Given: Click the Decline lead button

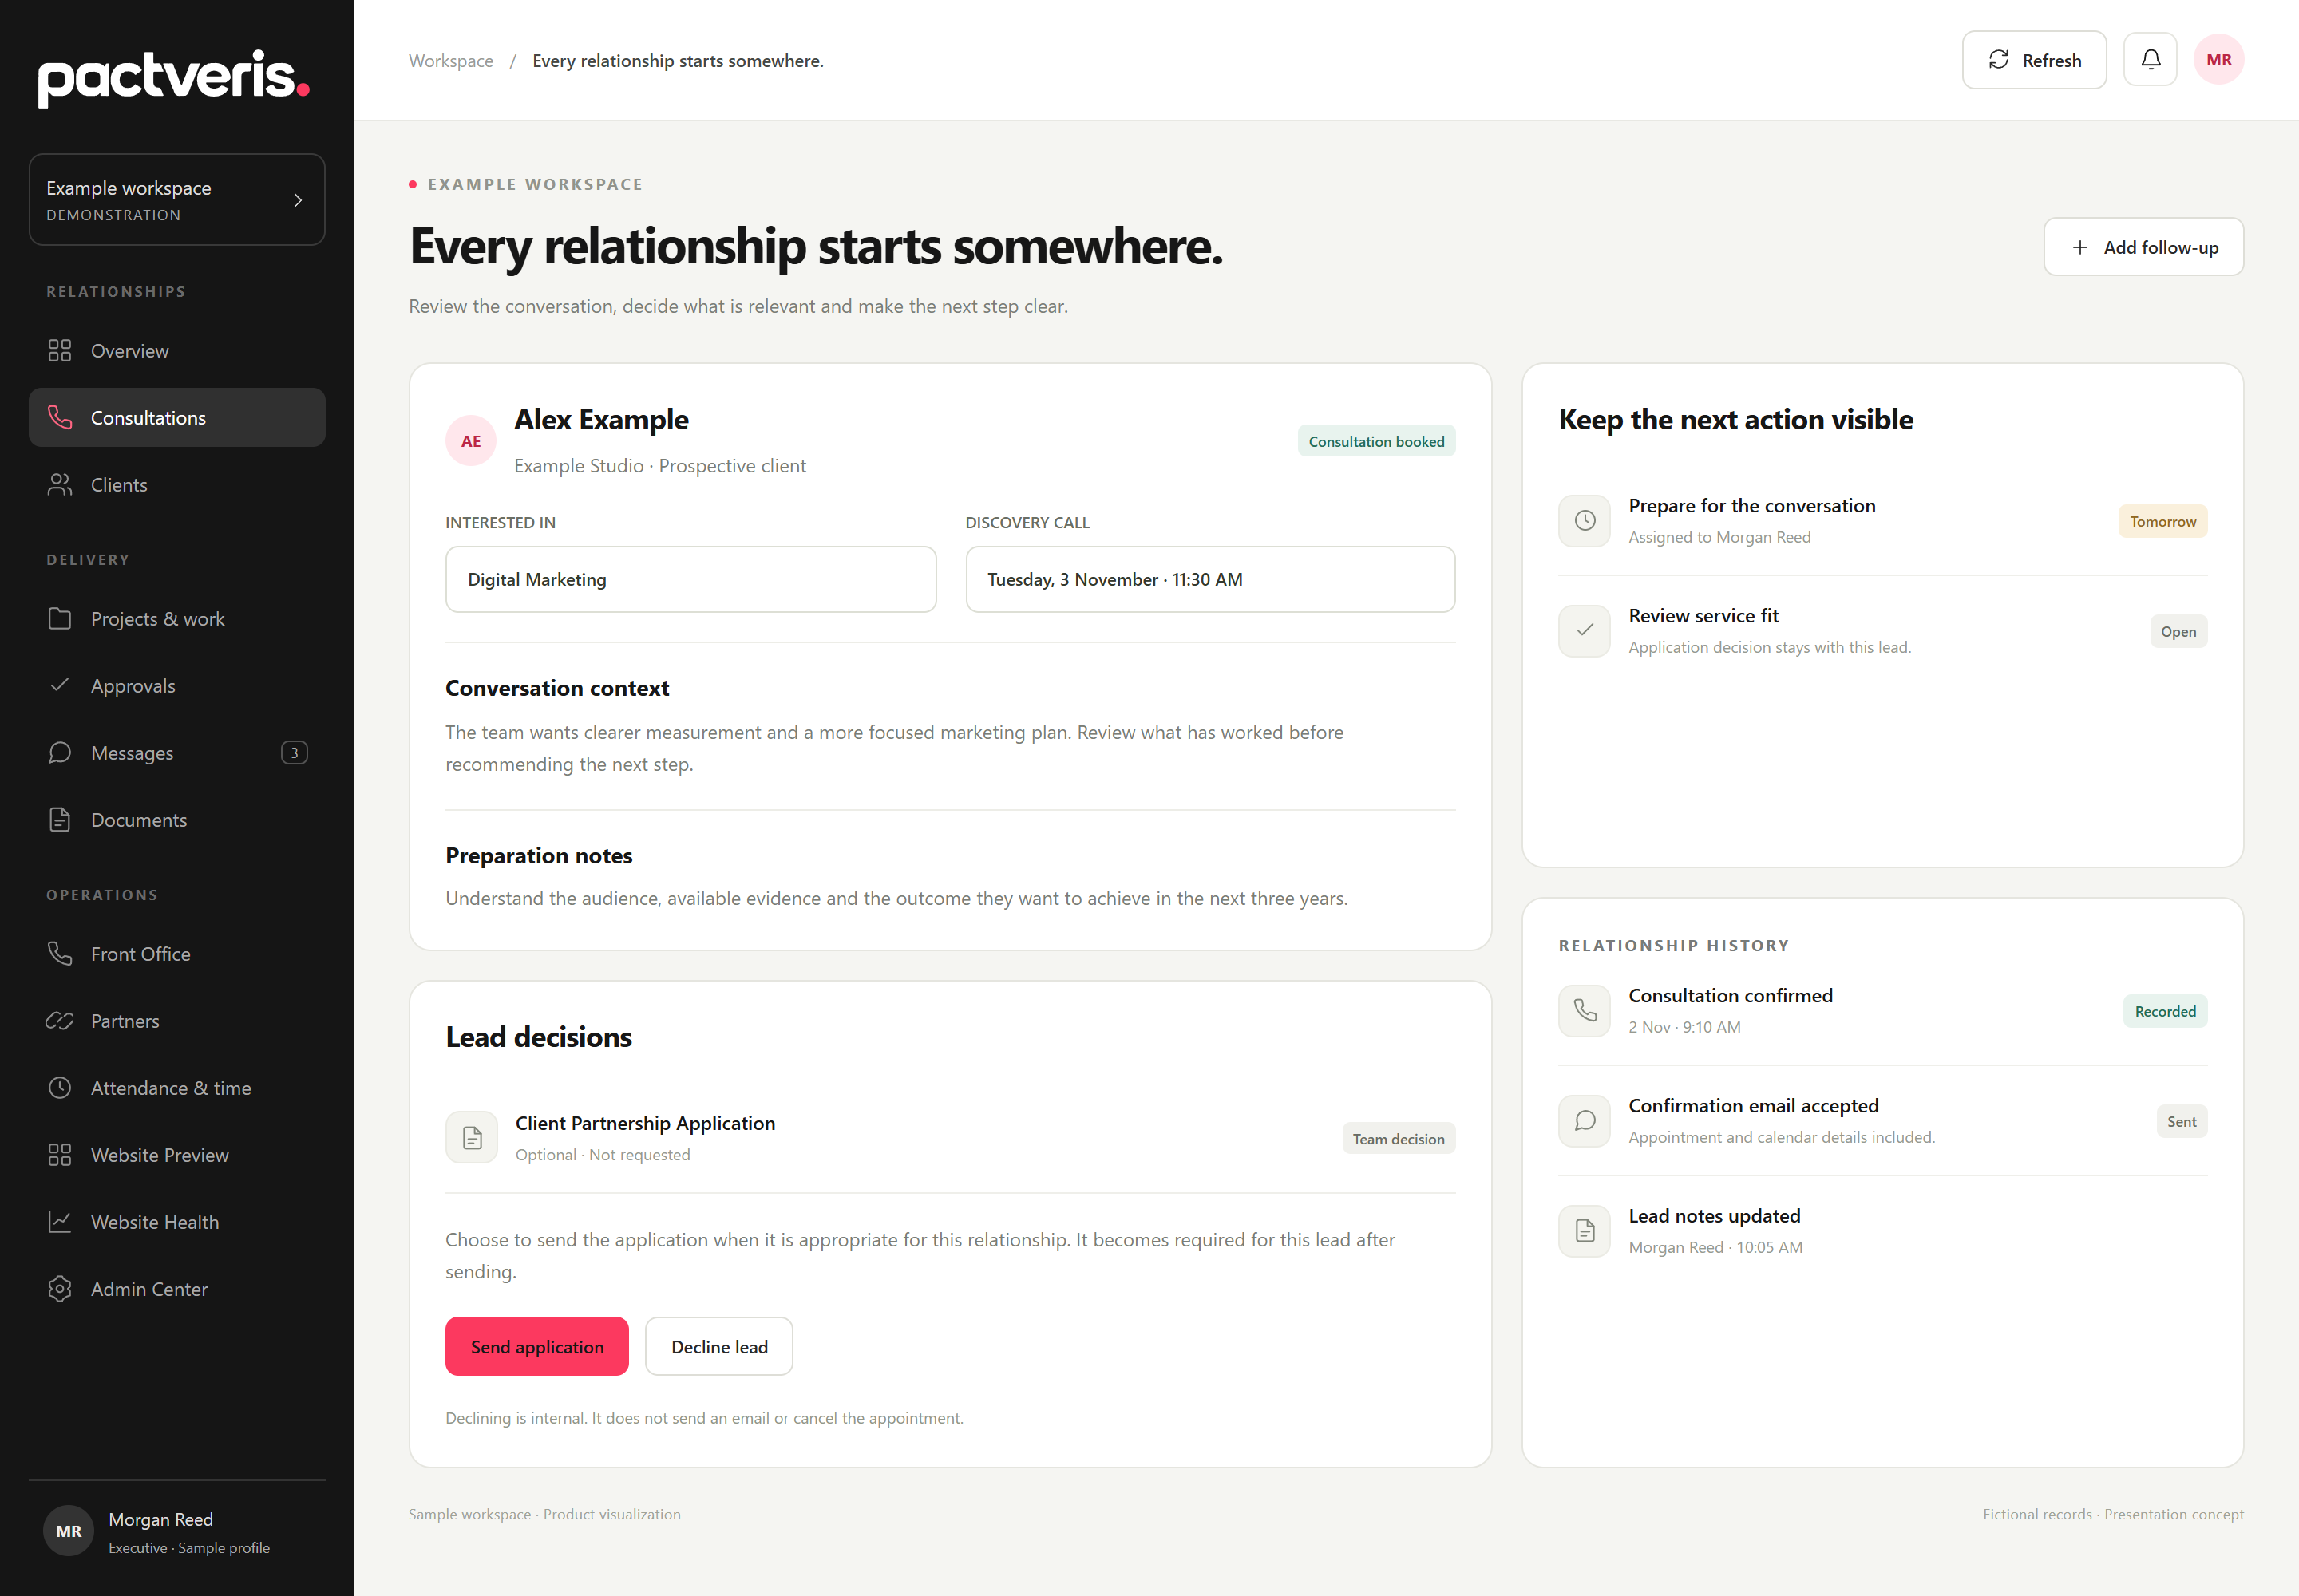Looking at the screenshot, I should pos(718,1347).
